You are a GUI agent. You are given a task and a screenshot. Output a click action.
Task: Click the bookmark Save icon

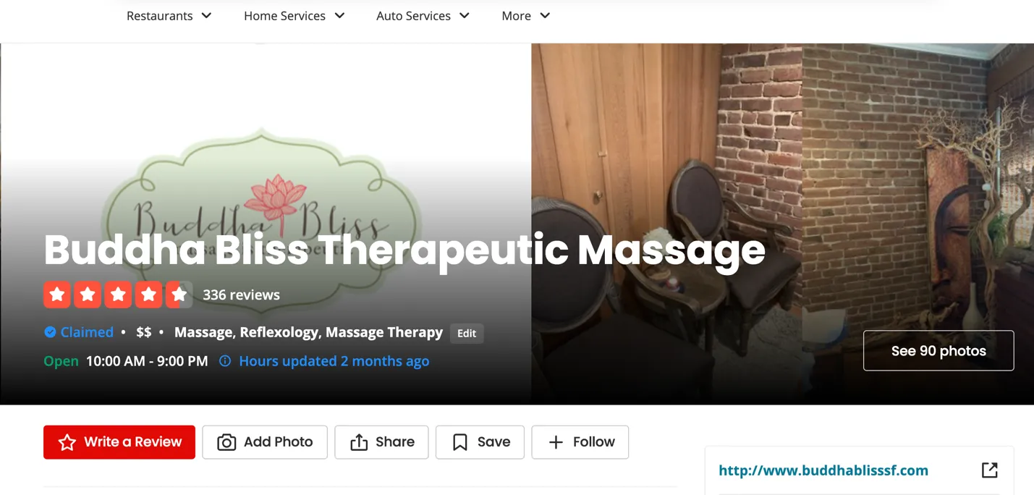point(460,442)
